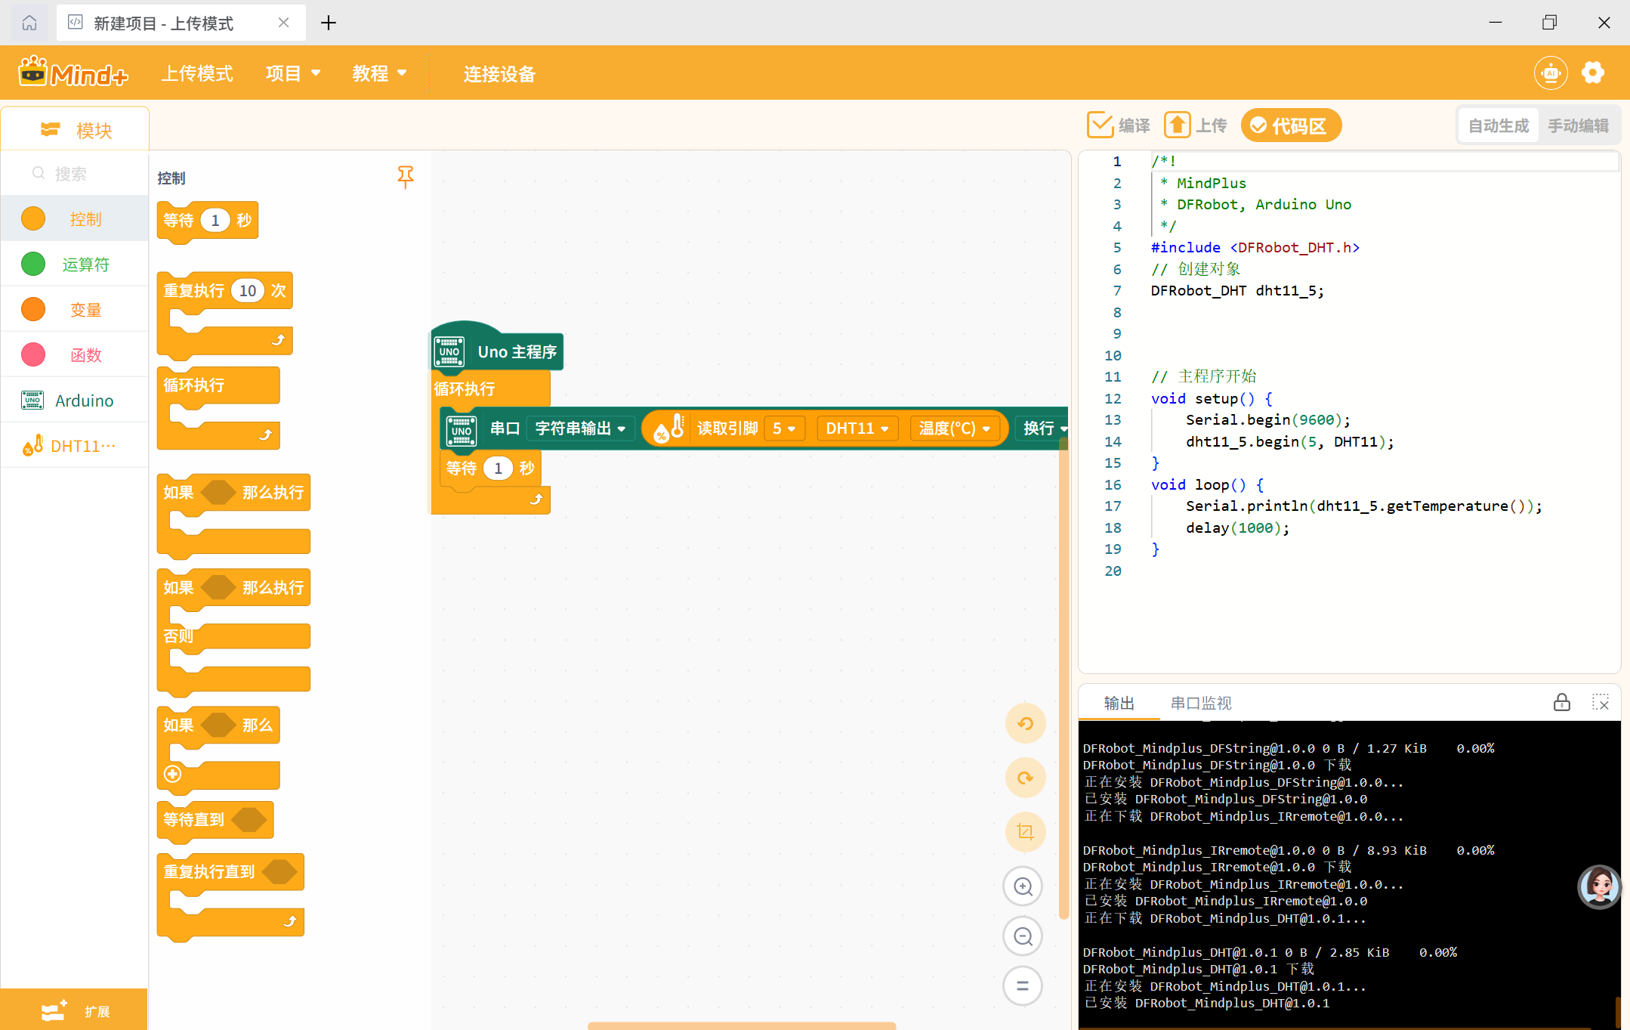Pin the block palette with pushpin icon
This screenshot has width=1630, height=1030.
pyautogui.click(x=406, y=177)
